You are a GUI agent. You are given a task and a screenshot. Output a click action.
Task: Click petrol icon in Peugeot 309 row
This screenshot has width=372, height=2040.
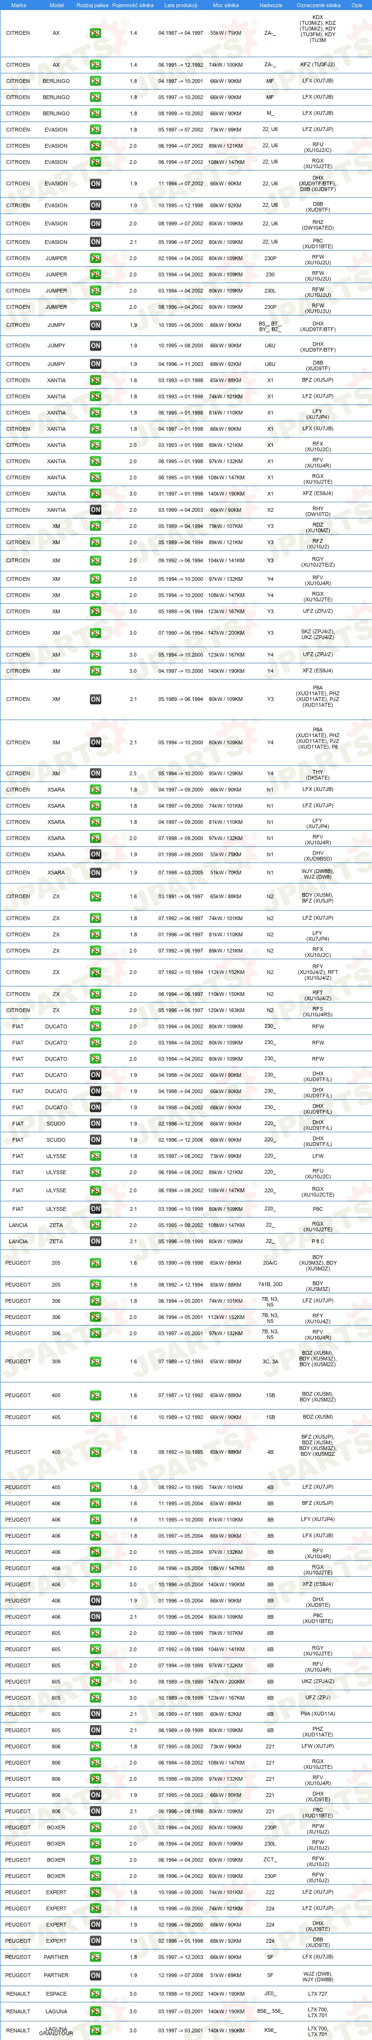95,1361
